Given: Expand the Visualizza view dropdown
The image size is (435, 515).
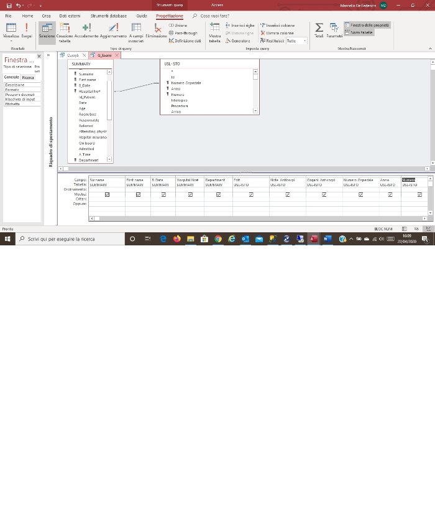Looking at the screenshot, I should [x=11, y=41].
